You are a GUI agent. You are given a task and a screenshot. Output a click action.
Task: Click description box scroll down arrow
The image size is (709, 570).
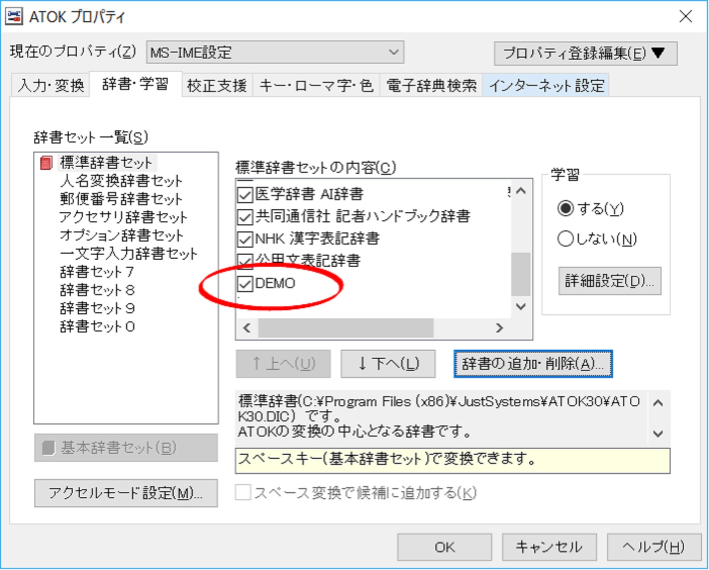[657, 434]
